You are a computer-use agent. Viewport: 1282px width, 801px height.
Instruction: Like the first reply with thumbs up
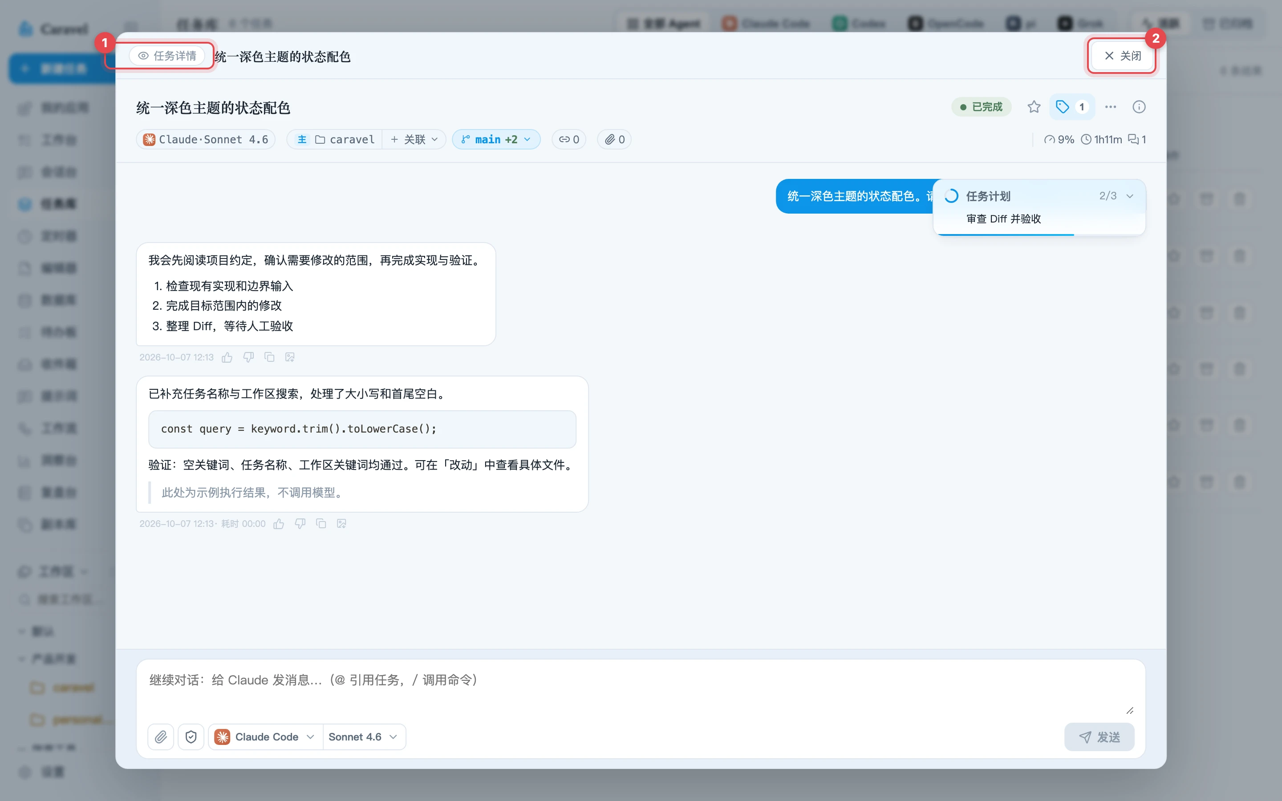coord(227,358)
